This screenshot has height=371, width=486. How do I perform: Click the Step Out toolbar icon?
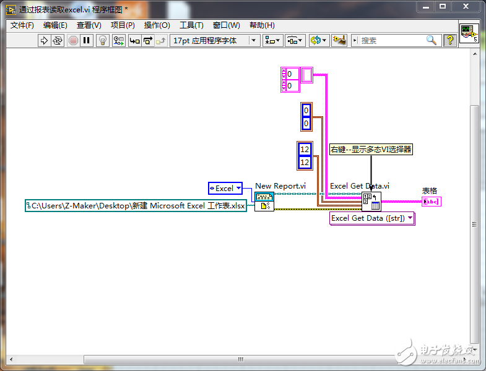pos(161,41)
